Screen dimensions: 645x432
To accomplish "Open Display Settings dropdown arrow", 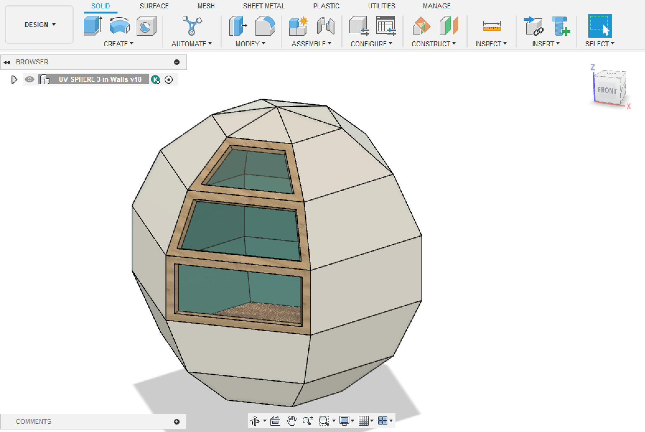I will pyautogui.click(x=353, y=421).
